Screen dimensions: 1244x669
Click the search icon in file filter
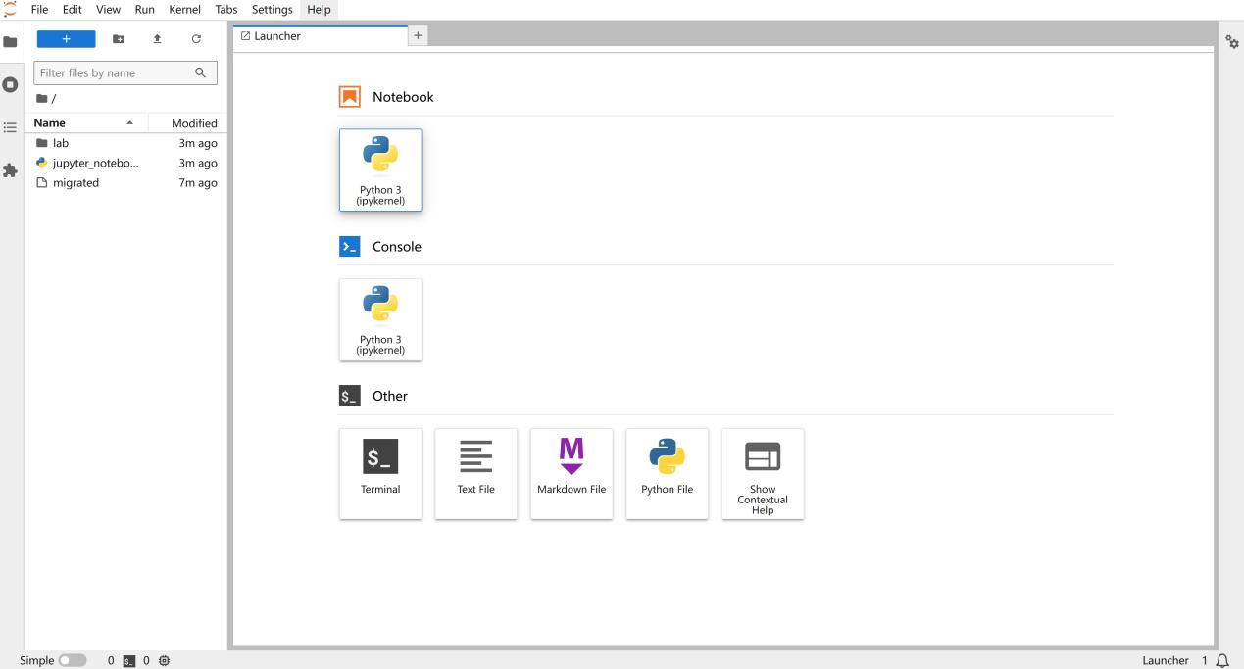pyautogui.click(x=201, y=72)
